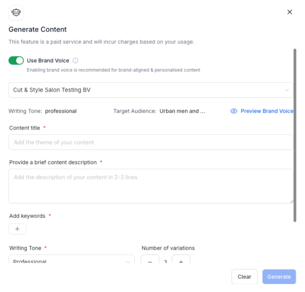
Task: Decrease the number of variations
Action: [x=150, y=261]
